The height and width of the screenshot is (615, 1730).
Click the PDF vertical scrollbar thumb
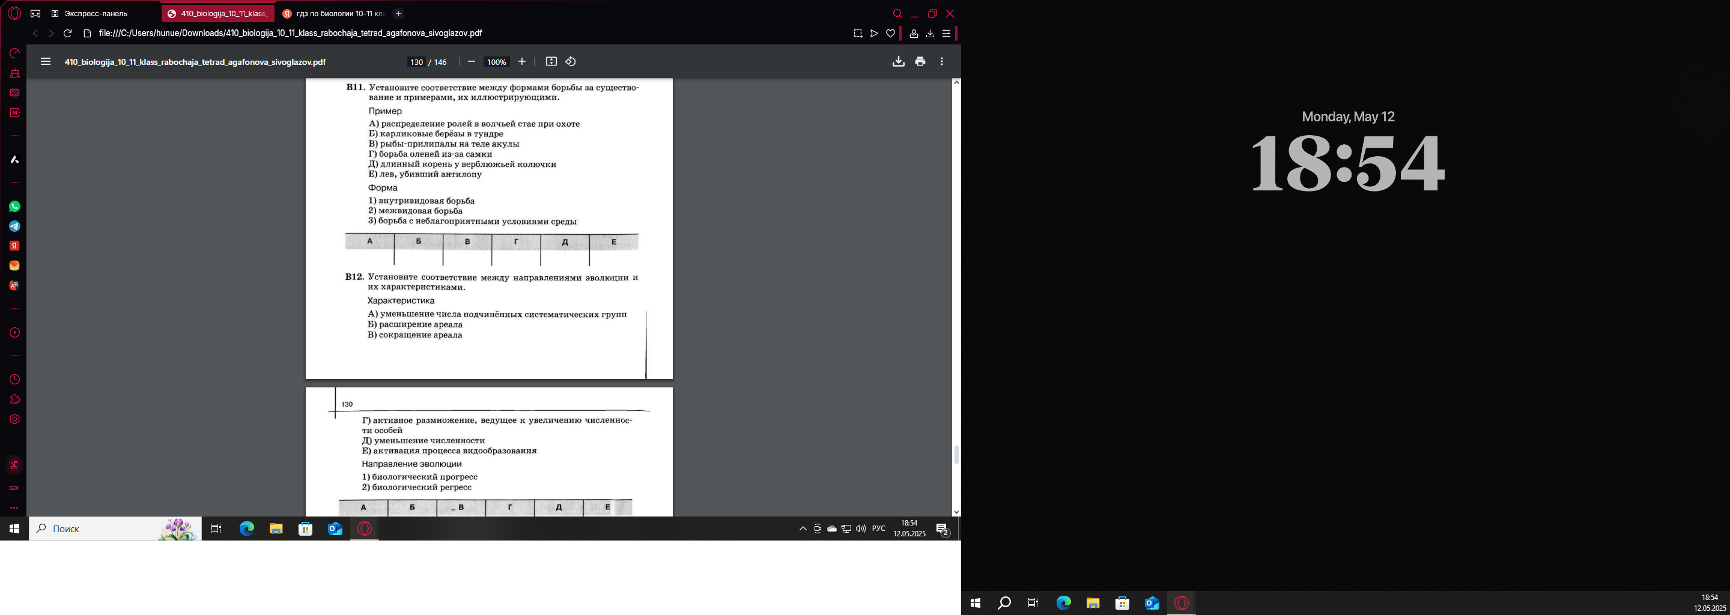click(x=956, y=455)
